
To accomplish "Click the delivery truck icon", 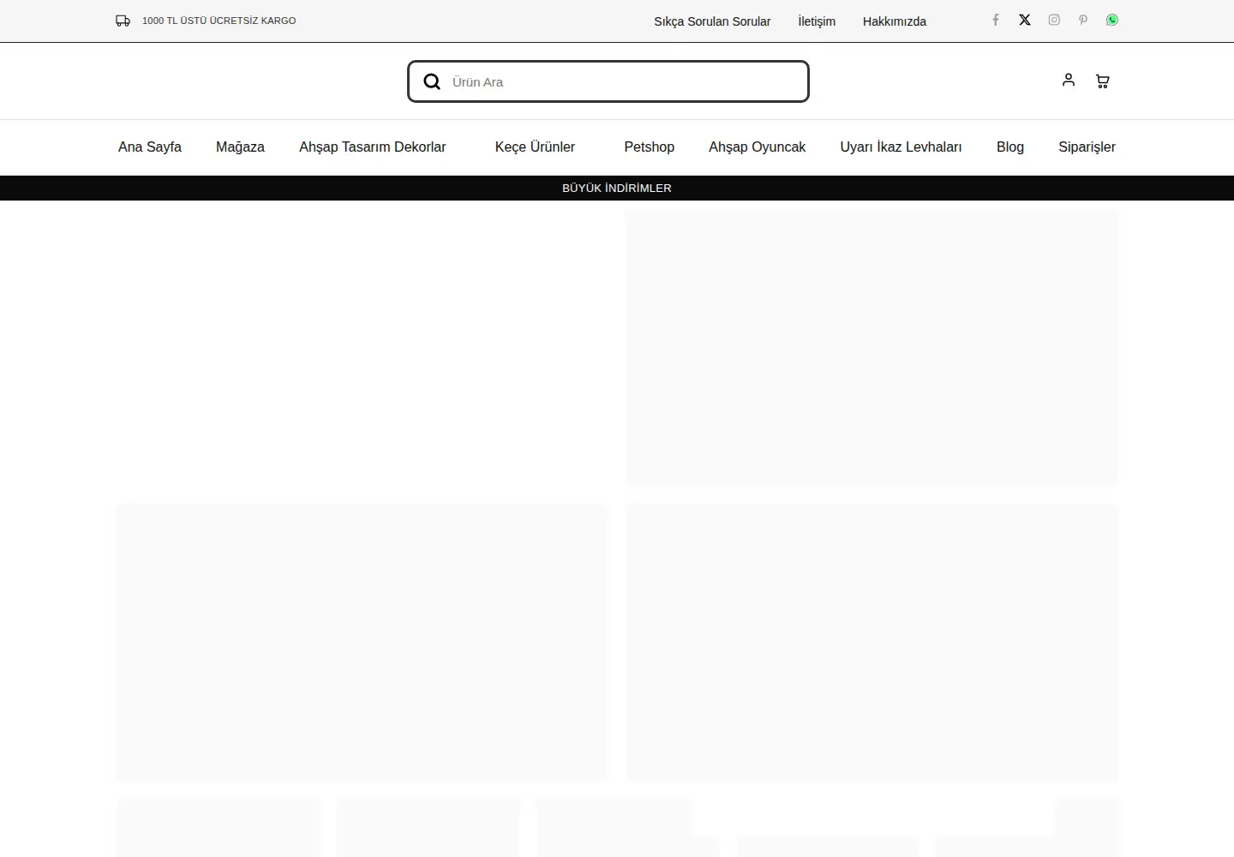I will pyautogui.click(x=123, y=21).
